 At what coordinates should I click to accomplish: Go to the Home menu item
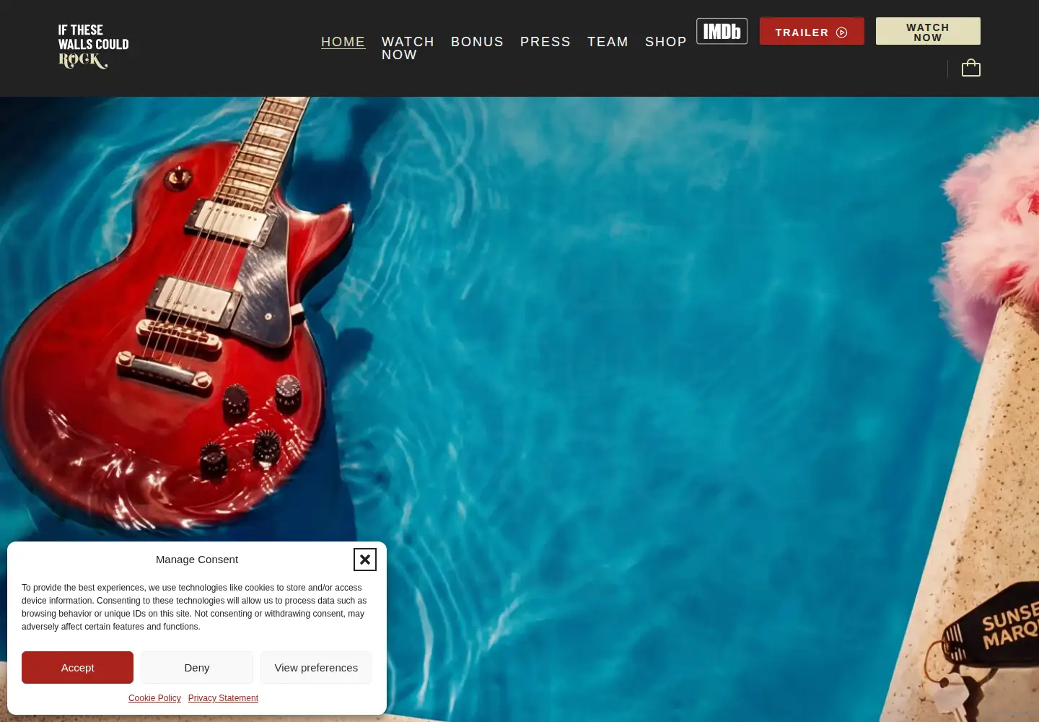(x=343, y=42)
